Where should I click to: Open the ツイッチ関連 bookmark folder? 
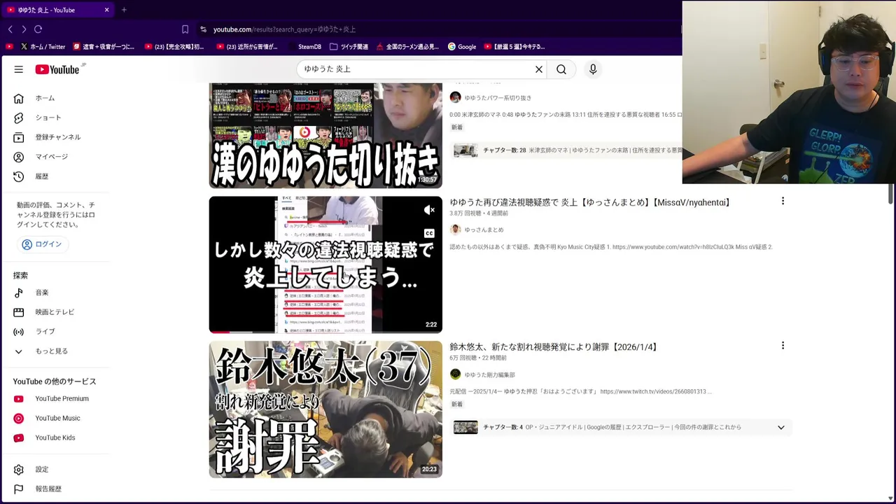[349, 47]
